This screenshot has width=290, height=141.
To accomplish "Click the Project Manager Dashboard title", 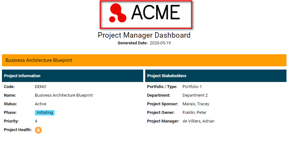I will click(144, 35).
